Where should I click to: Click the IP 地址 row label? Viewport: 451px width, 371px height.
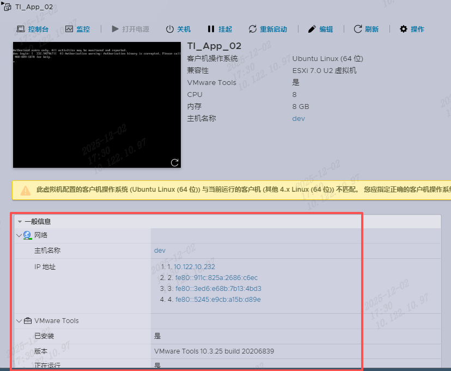click(45, 267)
